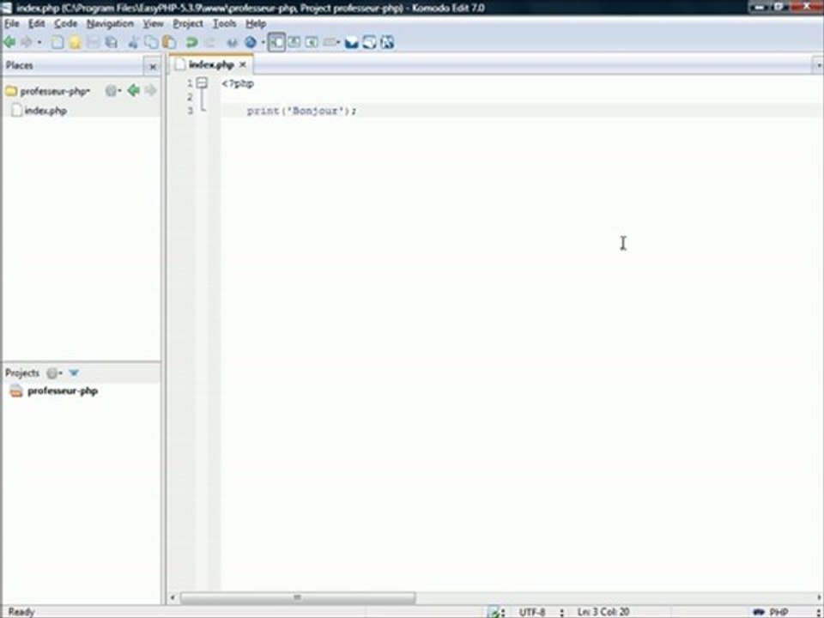Undo using the green curved arrow icon
This screenshot has width=824, height=618.
(191, 42)
